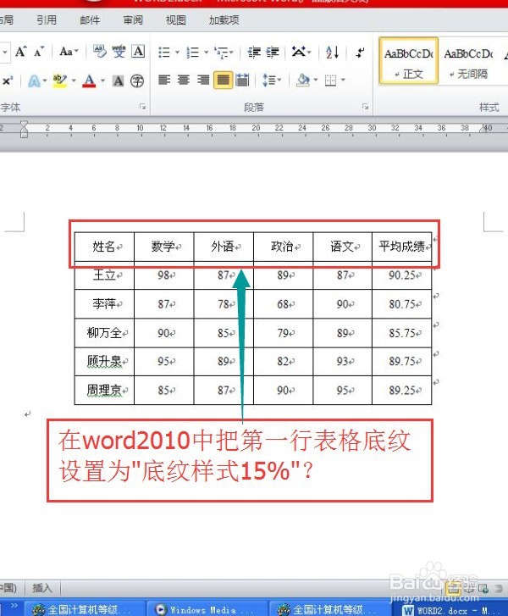
Task: Apply red font color A
Action: 90,81
